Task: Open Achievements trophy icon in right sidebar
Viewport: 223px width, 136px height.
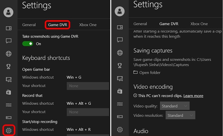Action: point(120,65)
